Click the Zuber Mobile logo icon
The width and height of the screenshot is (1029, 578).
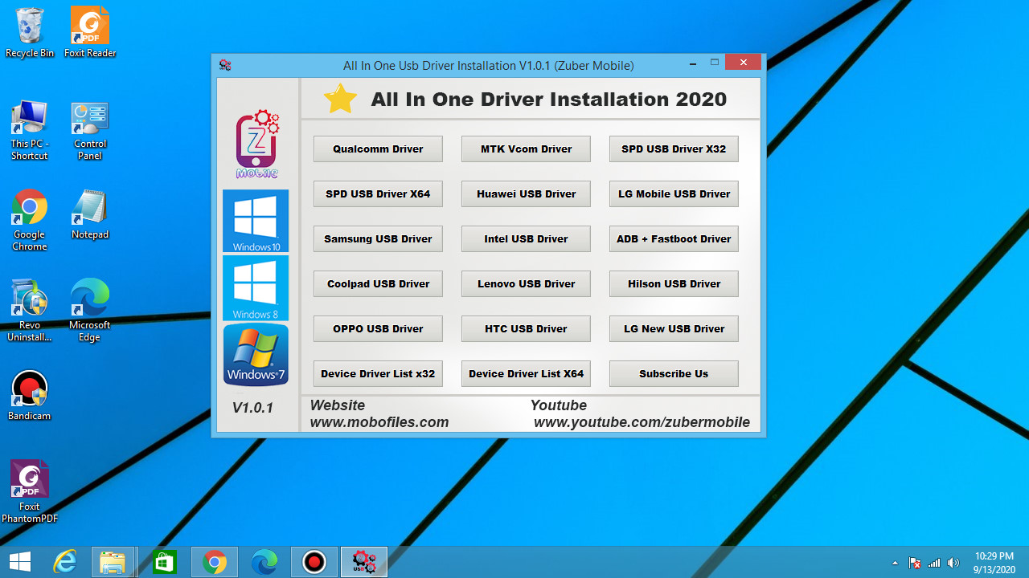pyautogui.click(x=257, y=144)
